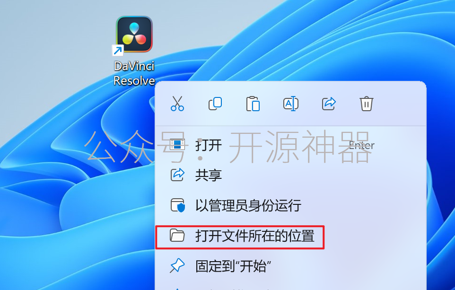Click the Delete trash can icon
This screenshot has width=455, height=290.
[x=367, y=104]
